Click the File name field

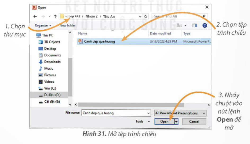(116, 113)
